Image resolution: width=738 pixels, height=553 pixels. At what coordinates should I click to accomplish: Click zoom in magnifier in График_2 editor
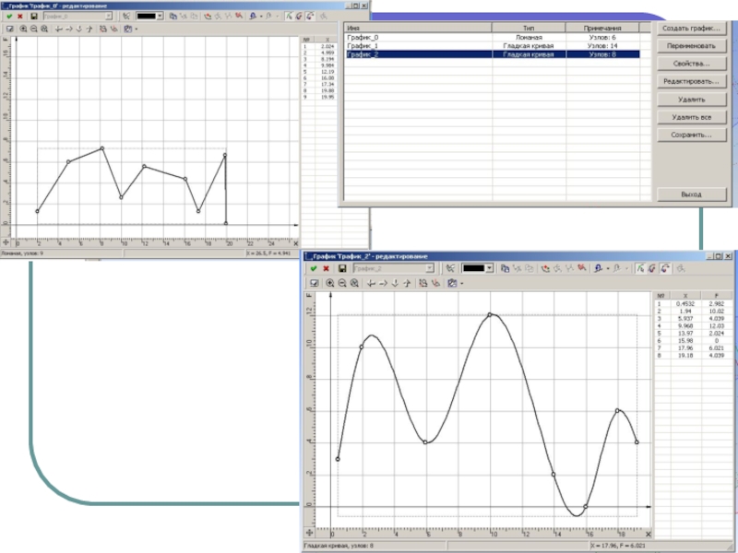point(330,283)
